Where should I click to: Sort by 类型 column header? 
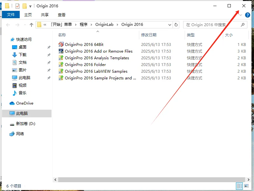coord(191,35)
